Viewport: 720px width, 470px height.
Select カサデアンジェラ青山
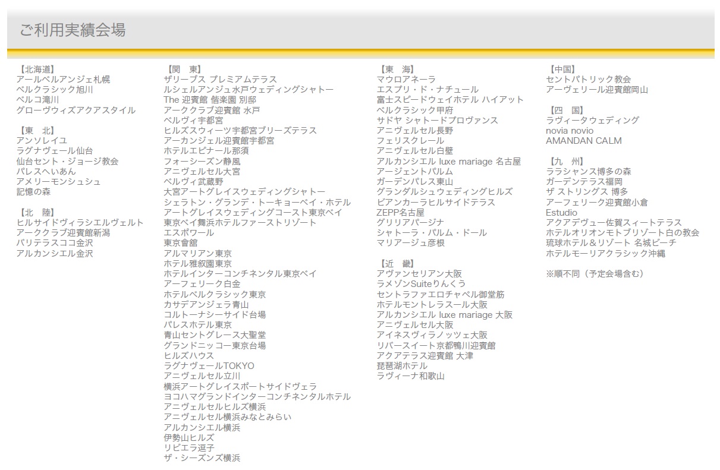206,304
